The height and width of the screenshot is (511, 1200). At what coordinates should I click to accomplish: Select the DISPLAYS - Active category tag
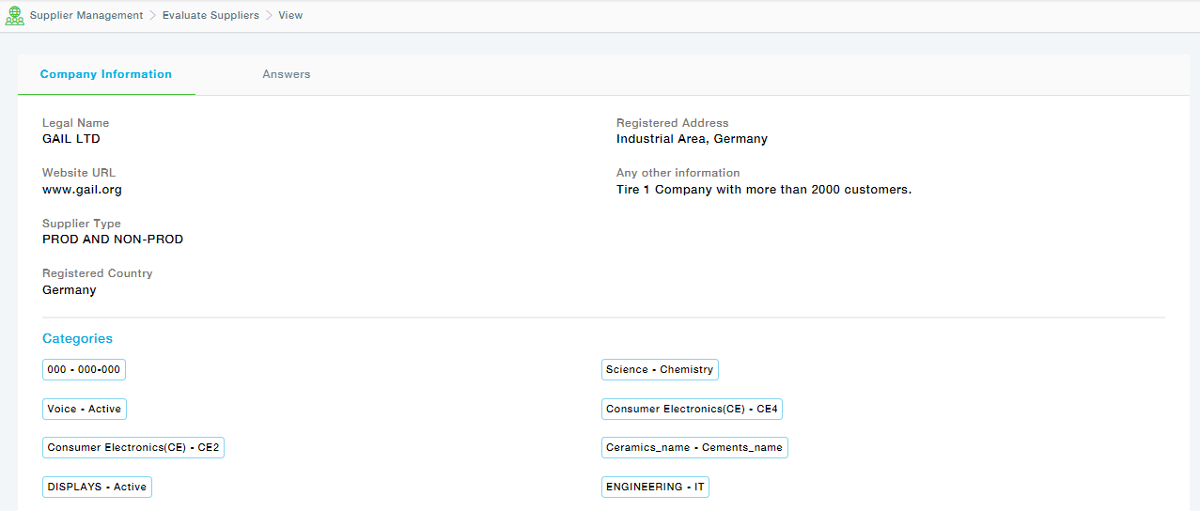pos(97,488)
